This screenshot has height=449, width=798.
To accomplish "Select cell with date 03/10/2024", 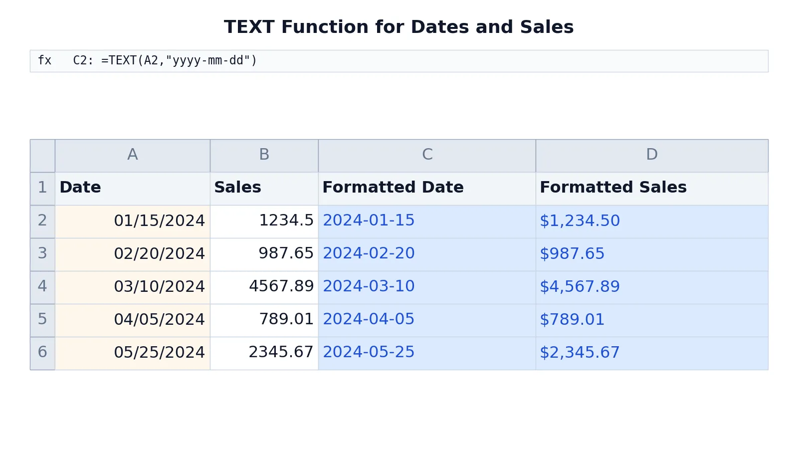I will pos(133,287).
